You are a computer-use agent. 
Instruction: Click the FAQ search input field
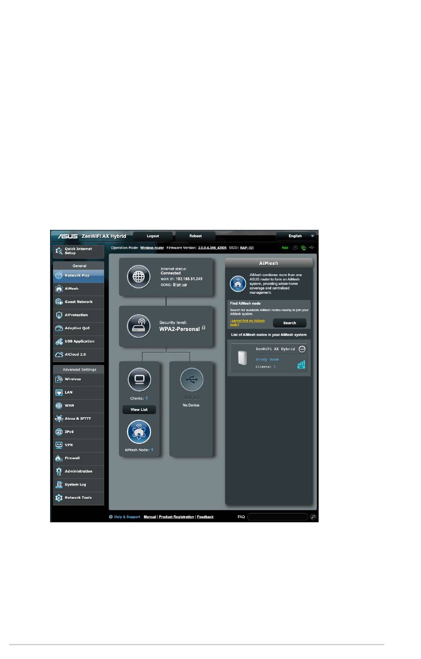tap(277, 517)
